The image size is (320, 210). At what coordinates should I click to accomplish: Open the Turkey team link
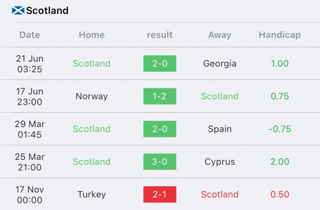coord(92,194)
